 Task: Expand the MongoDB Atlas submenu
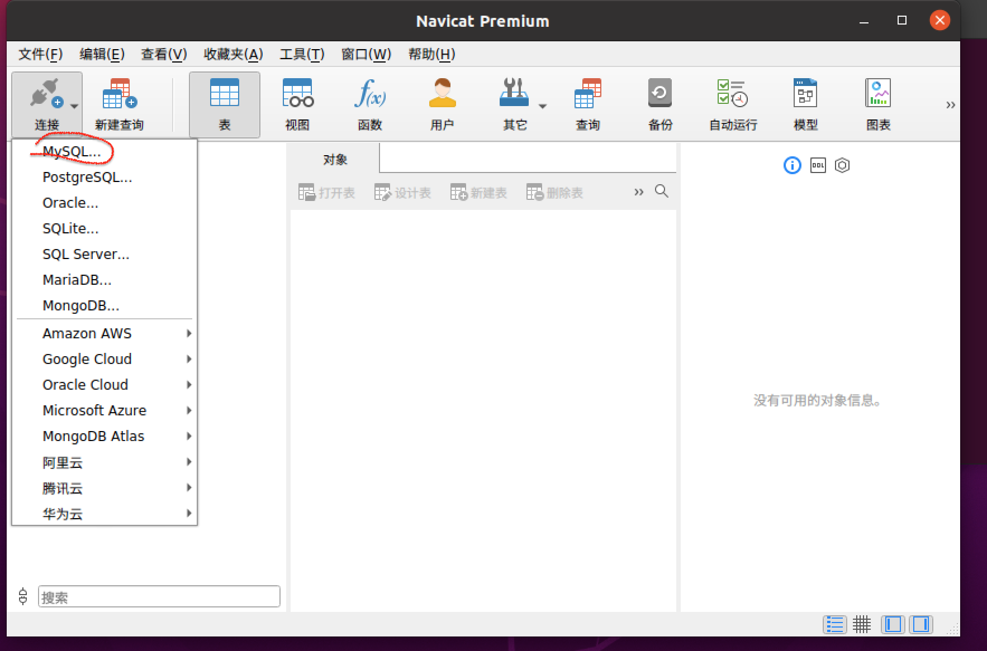[x=105, y=436]
